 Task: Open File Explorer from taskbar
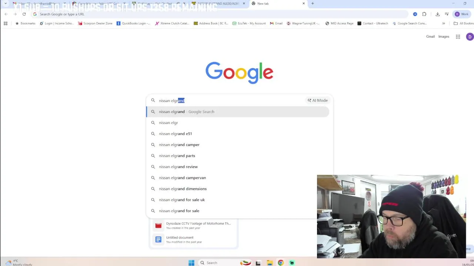(x=270, y=263)
